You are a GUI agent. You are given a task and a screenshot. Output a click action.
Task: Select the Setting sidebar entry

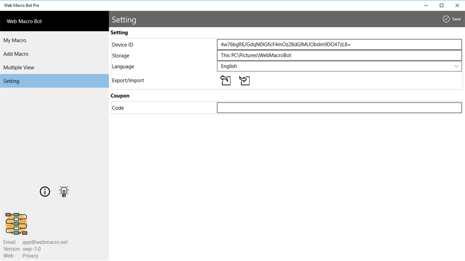(x=11, y=81)
